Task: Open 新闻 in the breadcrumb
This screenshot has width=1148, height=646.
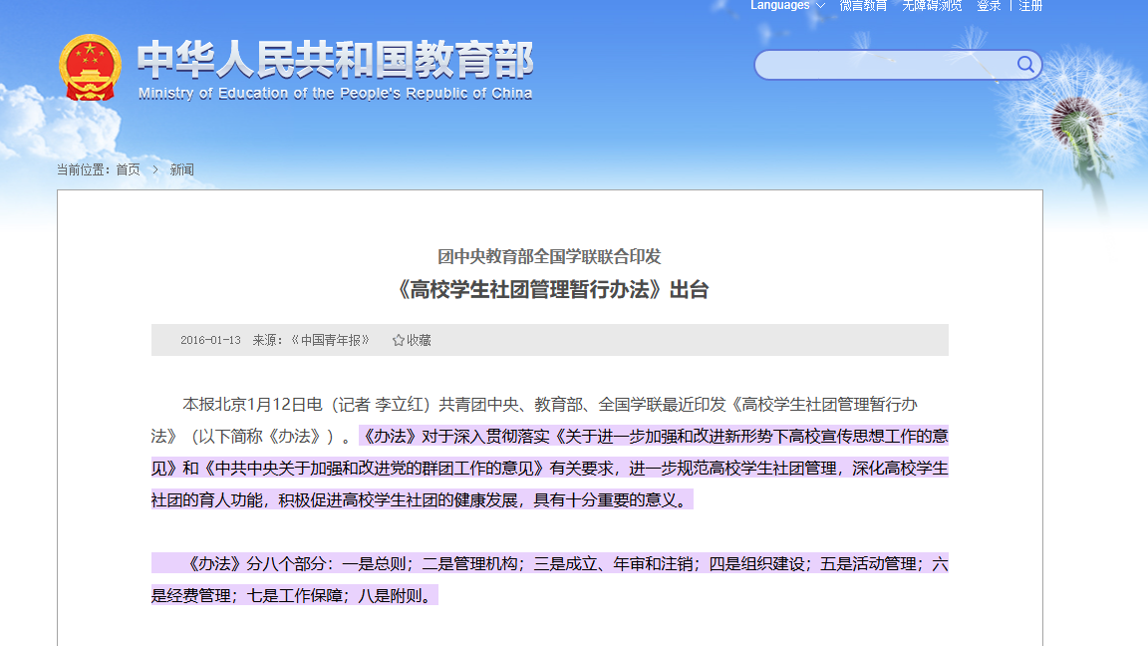Action: click(x=181, y=169)
